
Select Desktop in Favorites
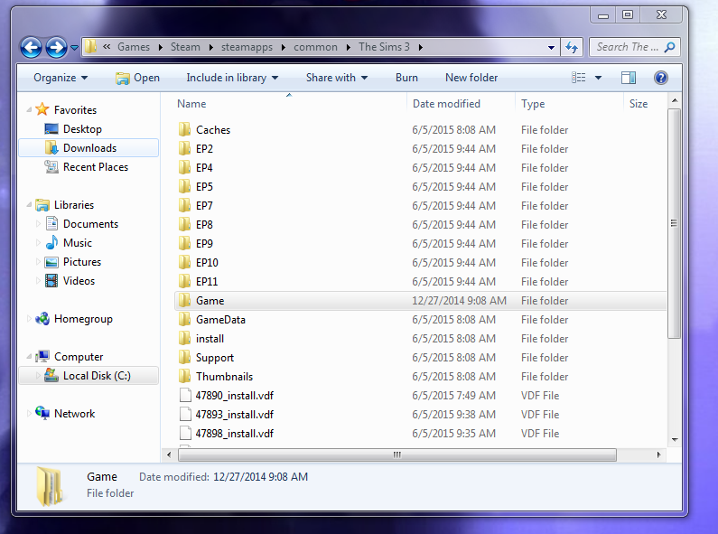pyautogui.click(x=82, y=129)
